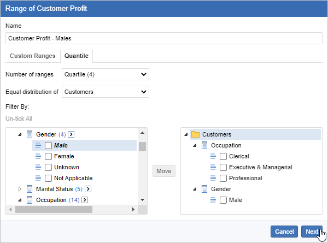Viewport: 328px width, 243px height.
Task: Click Occupation hierarchy icon in right panel
Action: [204, 145]
